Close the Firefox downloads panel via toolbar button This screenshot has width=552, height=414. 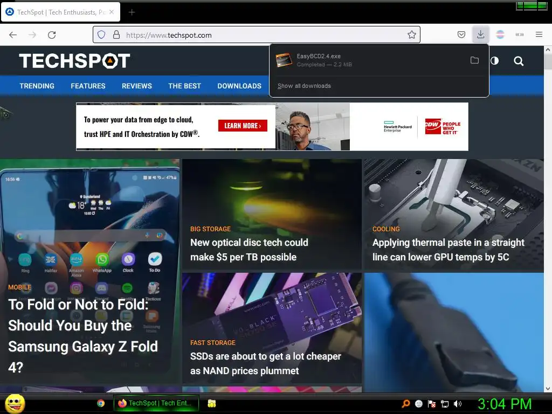[480, 34]
